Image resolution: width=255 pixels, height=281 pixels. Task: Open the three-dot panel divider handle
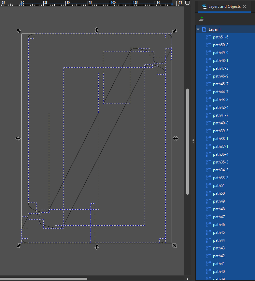(193, 141)
